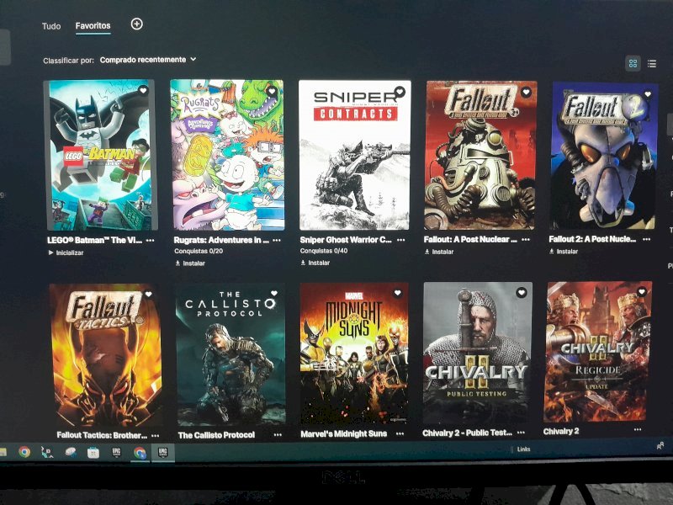Open options menu for Marvel's Midnight Suns
673x505 pixels.
coord(400,433)
